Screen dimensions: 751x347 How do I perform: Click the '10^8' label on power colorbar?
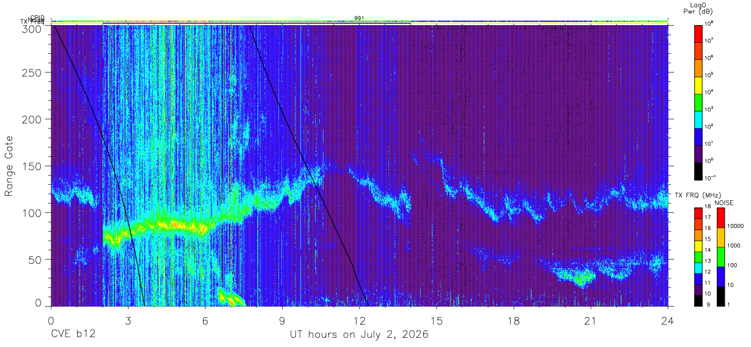(x=709, y=23)
